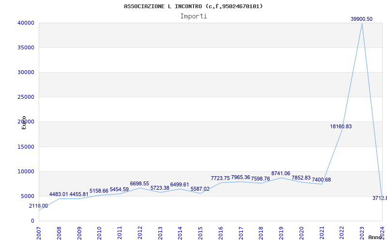Click the Euro axis label
The width and height of the screenshot is (387, 242).
pyautogui.click(x=24, y=122)
